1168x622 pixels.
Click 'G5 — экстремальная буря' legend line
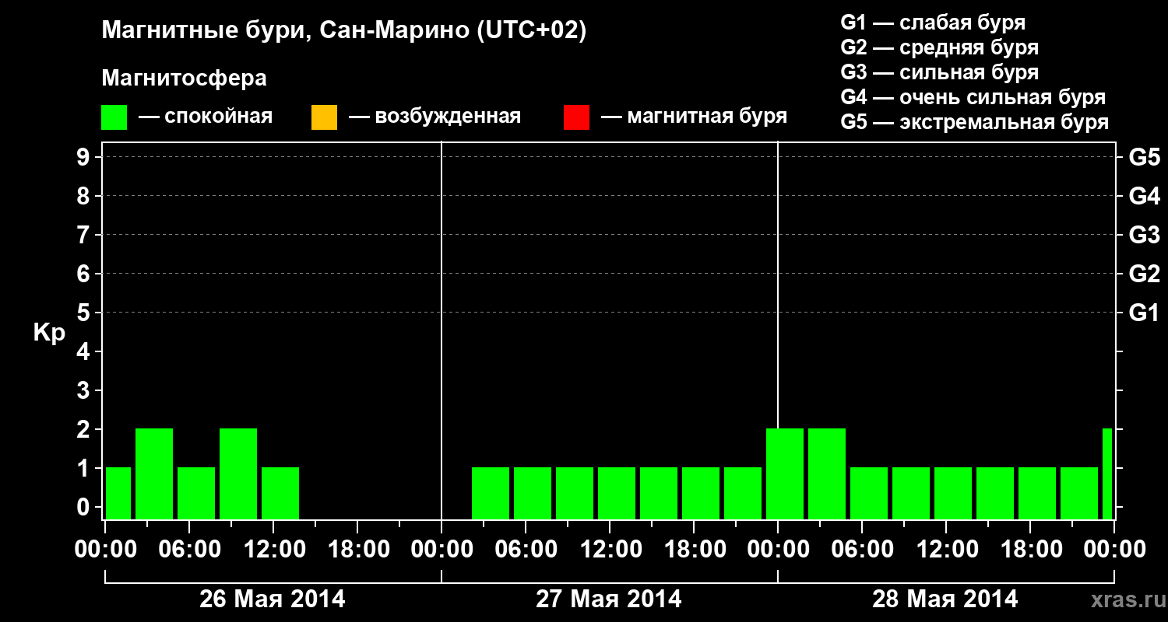(x=975, y=122)
